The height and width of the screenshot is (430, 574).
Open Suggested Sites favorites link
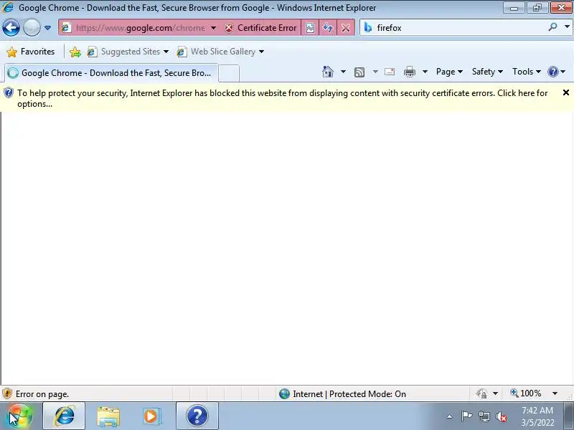(128, 52)
